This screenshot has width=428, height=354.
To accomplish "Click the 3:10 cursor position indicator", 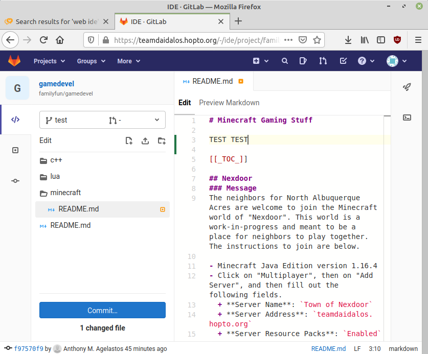I will [374, 348].
